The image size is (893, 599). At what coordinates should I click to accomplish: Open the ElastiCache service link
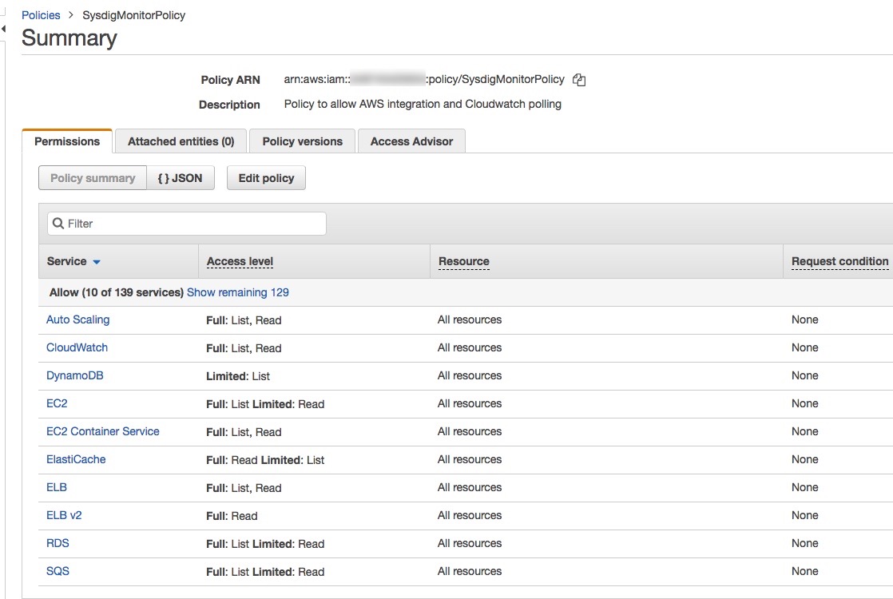click(76, 459)
